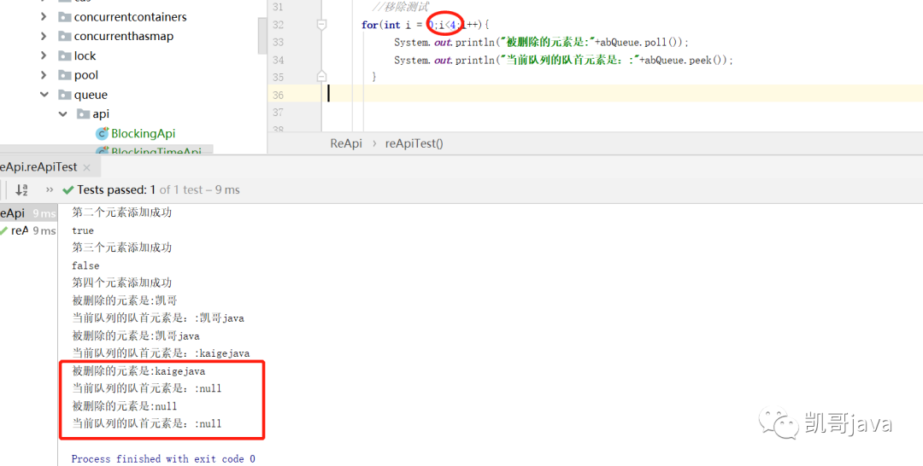
Task: Click the 'false' console output line
Action: pyautogui.click(x=86, y=265)
